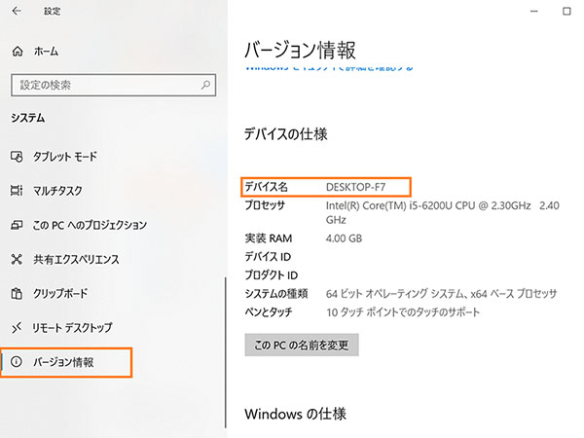Select the 4.00 GB RAM value

(344, 238)
